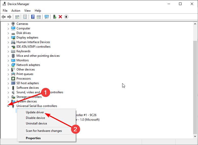Select the SD host adapters label
Image resolution: width=198 pixels, height=145 pixels.
coord(28,83)
